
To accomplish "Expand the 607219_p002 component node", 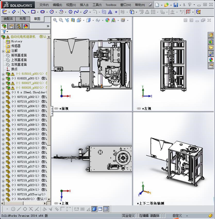I will 3,97.
